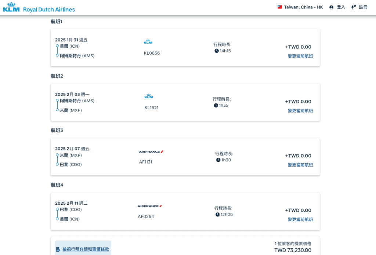Click total fare TWD 73,230.00

[293, 250]
